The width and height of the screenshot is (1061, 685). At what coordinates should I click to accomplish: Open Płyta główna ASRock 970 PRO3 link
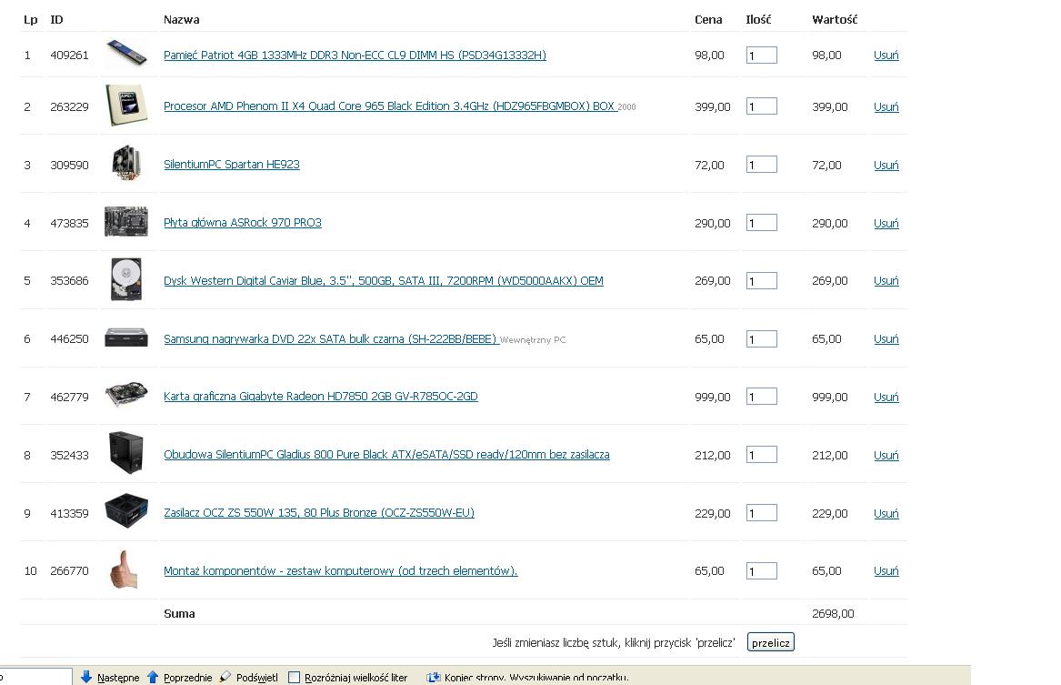pos(242,223)
